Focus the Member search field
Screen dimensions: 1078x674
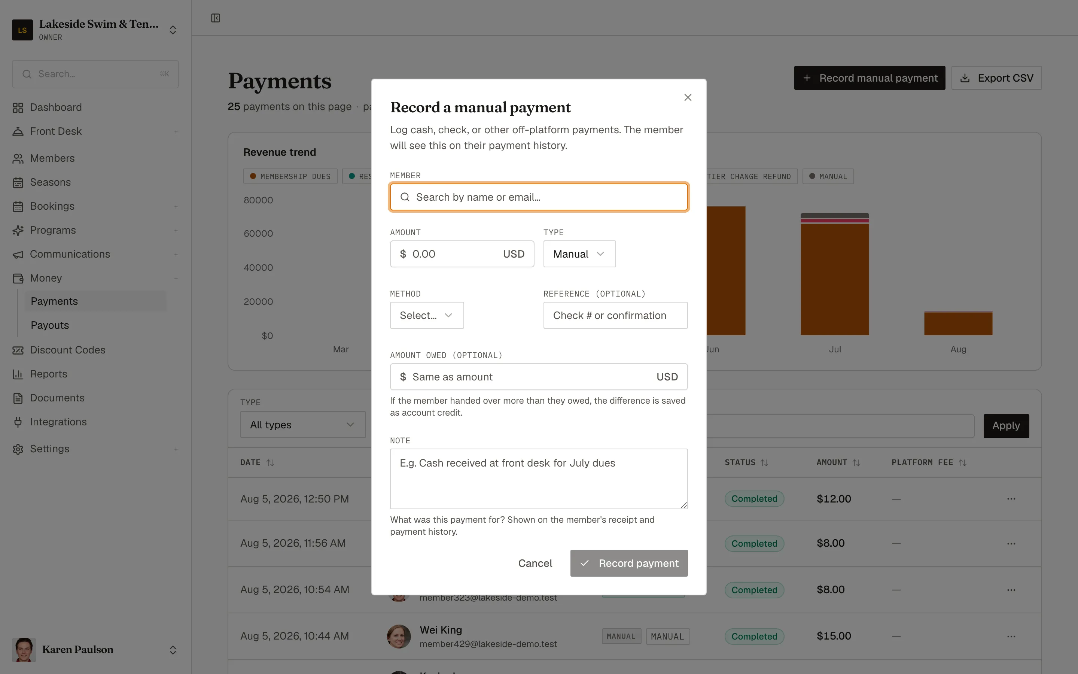click(539, 197)
